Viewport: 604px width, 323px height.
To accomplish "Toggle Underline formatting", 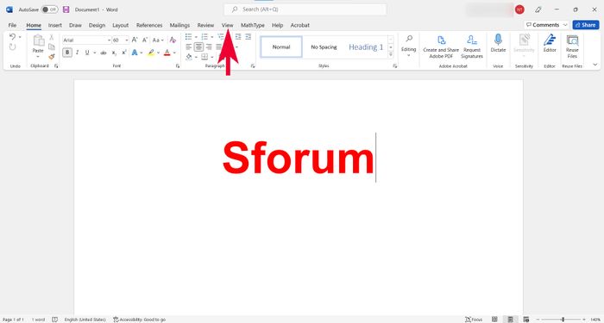I will [87, 53].
